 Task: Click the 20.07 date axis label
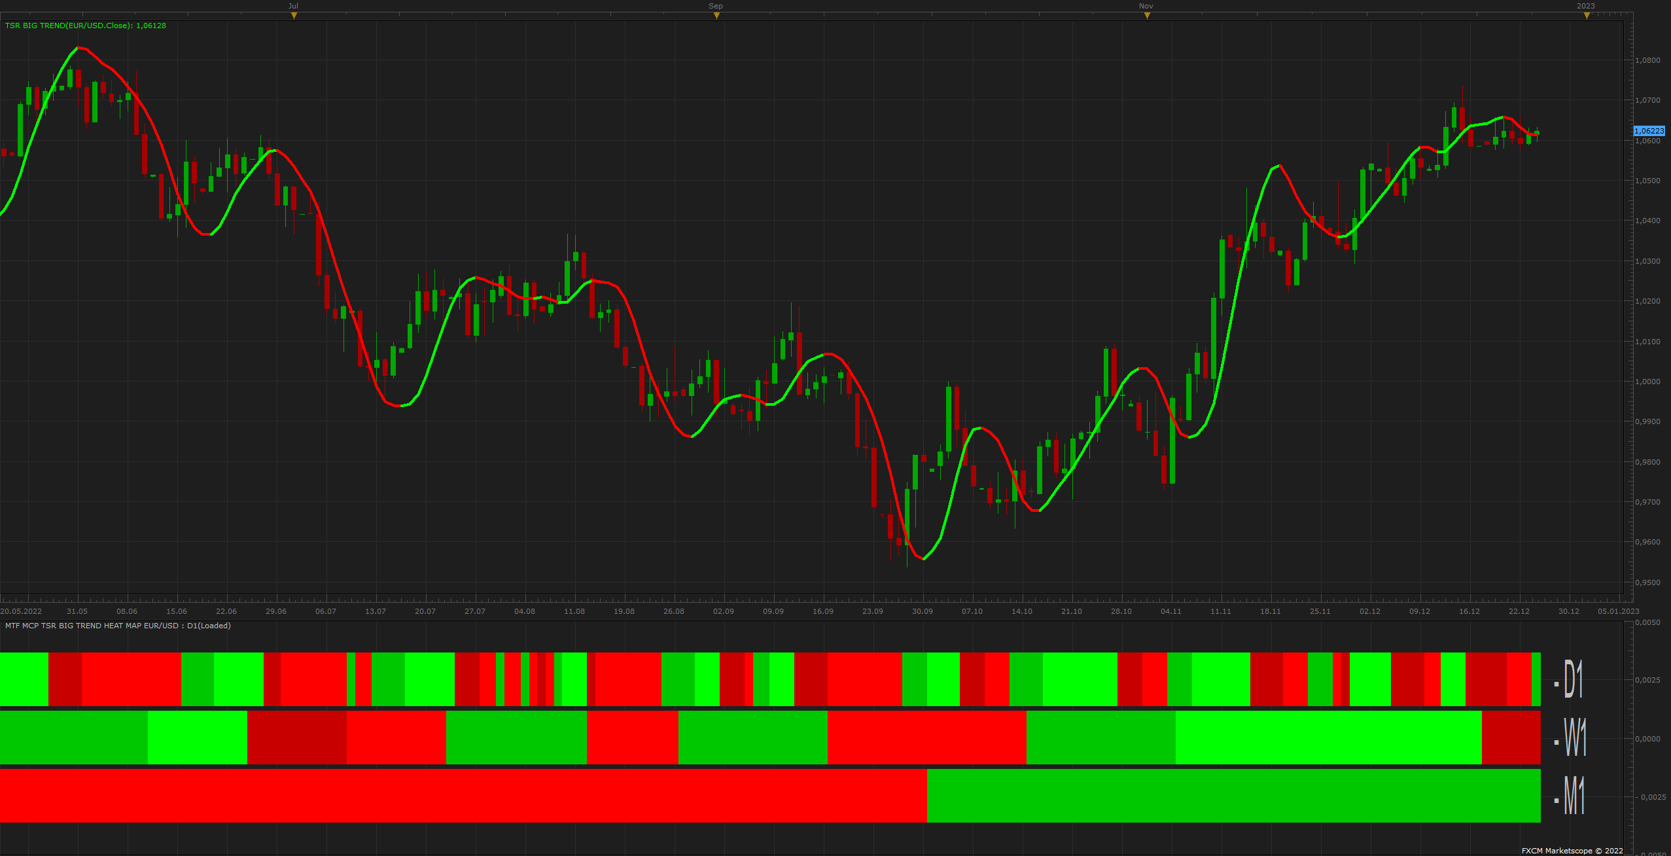[425, 611]
